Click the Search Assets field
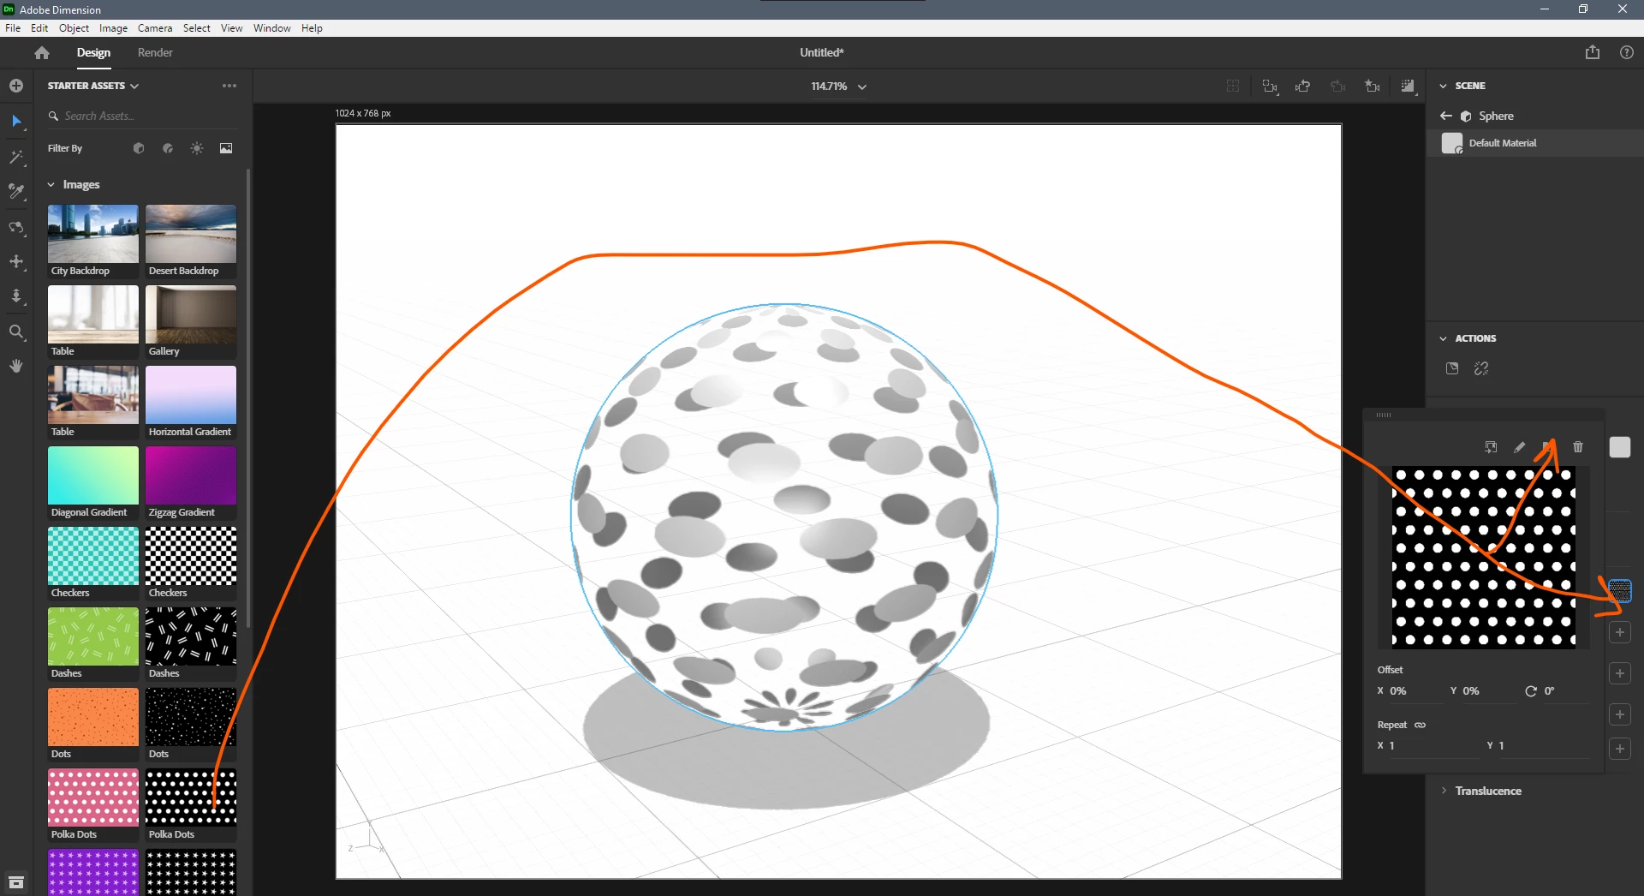This screenshot has height=896, width=1644. point(141,116)
